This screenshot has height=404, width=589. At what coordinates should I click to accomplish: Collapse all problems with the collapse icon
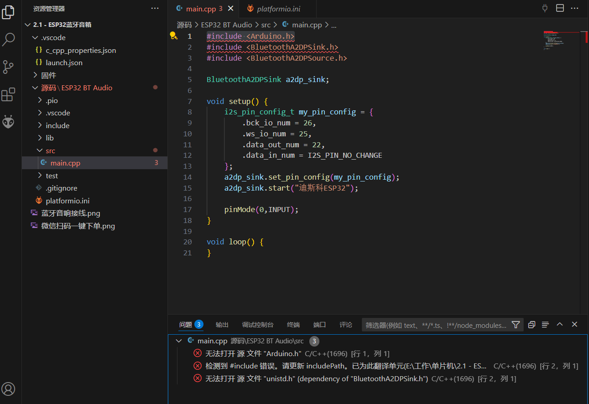click(532, 325)
